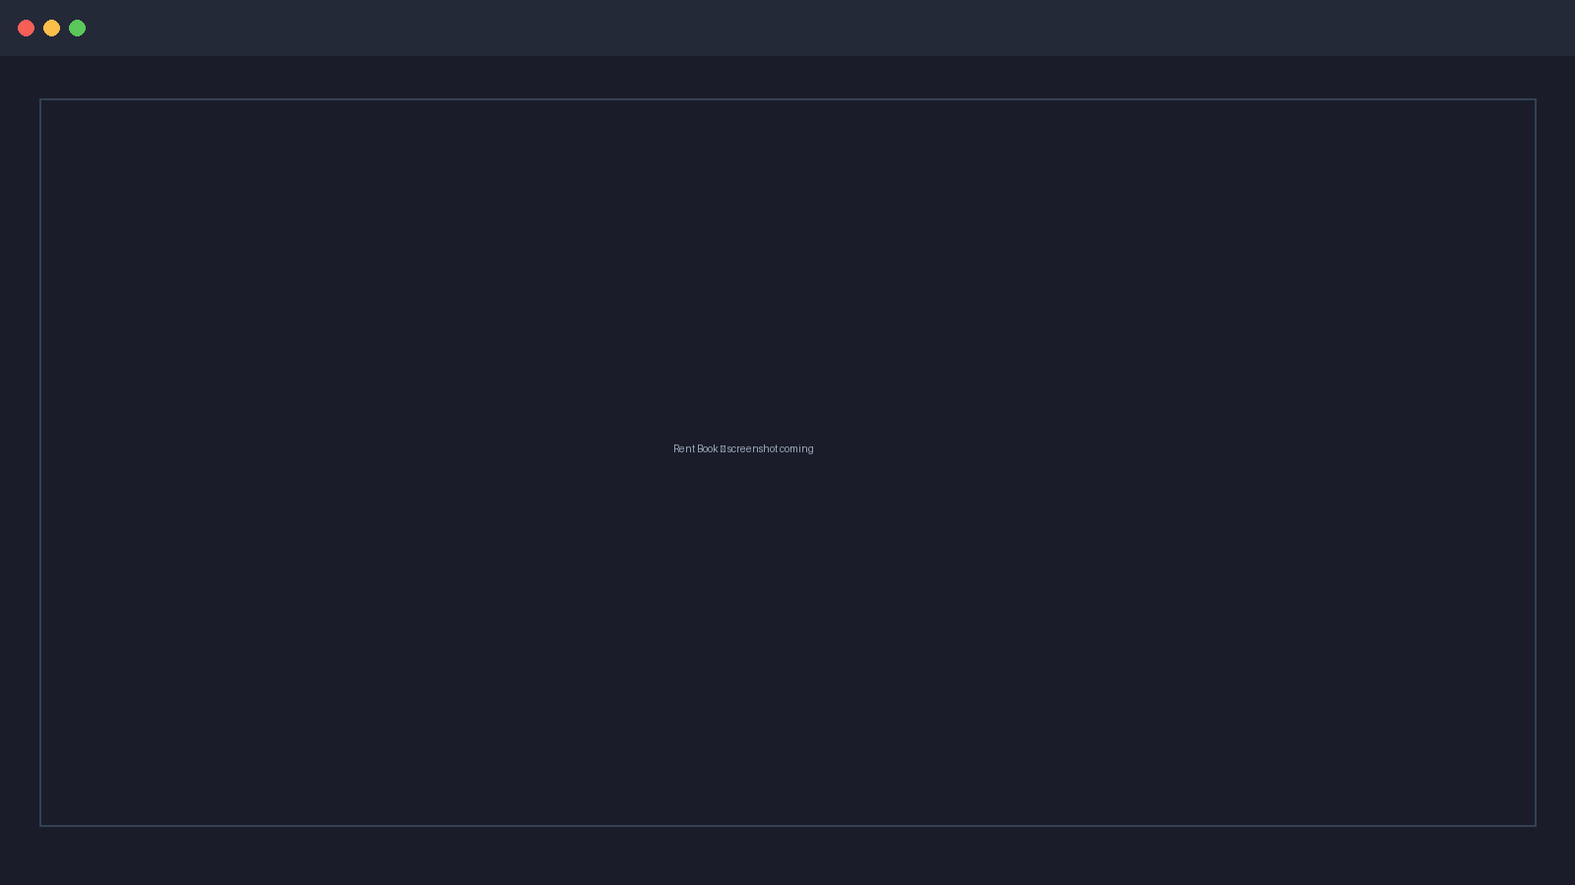Click the green maximize window button

(x=78, y=29)
